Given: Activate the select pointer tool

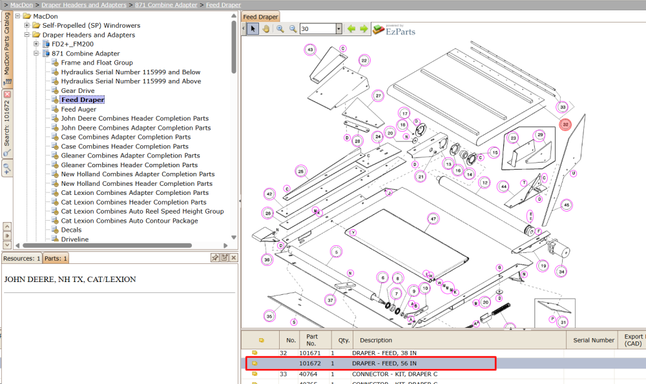Looking at the screenshot, I should [253, 29].
